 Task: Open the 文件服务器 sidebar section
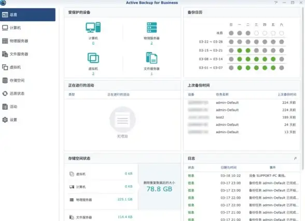coord(27,54)
